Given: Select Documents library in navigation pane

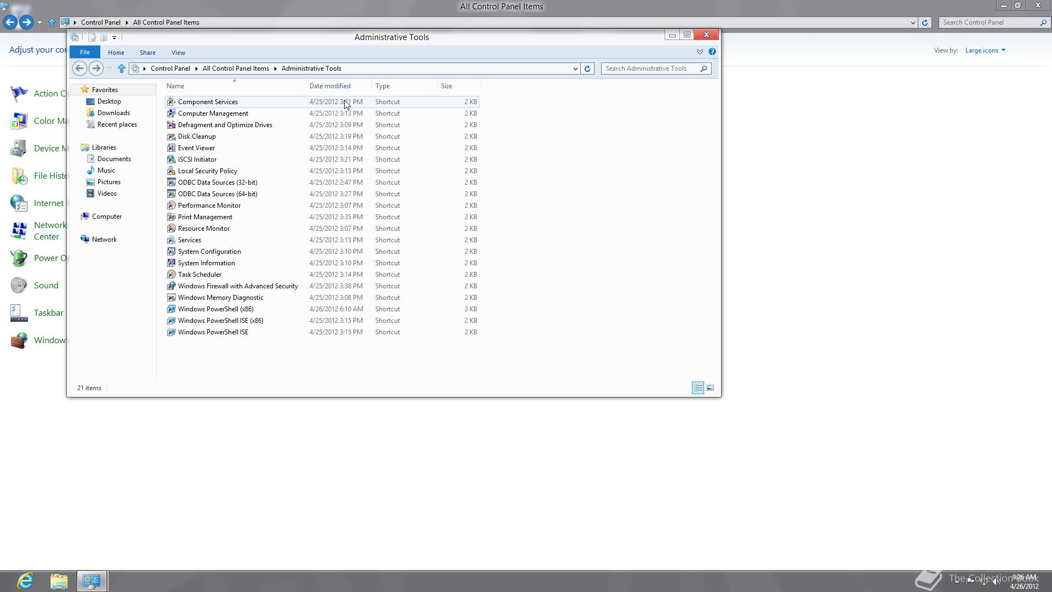Looking at the screenshot, I should (x=114, y=159).
